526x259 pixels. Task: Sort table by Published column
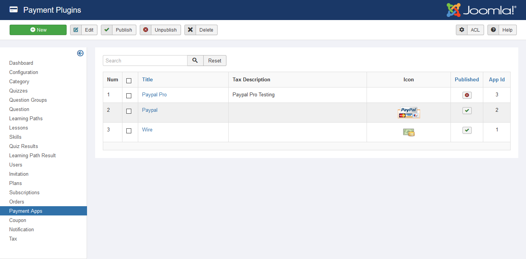click(467, 79)
